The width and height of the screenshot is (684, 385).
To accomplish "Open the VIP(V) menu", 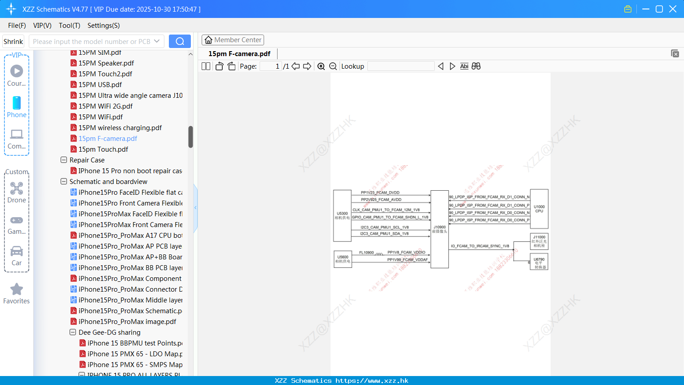I will [42, 26].
